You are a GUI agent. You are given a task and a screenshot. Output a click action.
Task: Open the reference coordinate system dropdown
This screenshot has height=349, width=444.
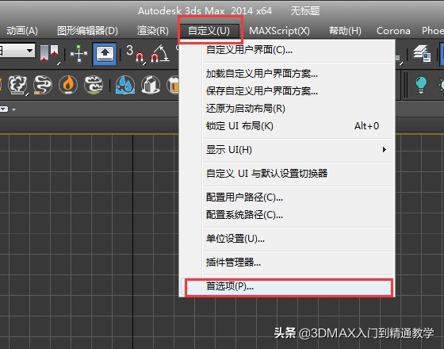click(x=17, y=51)
